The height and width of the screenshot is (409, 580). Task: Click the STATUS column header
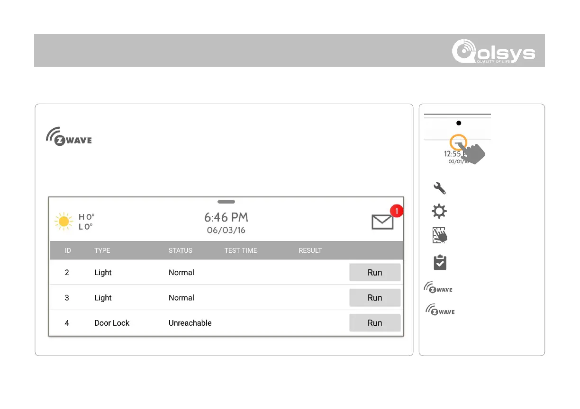click(181, 250)
